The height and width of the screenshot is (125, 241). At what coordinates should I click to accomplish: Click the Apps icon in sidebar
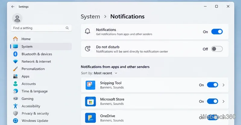(x=15, y=76)
